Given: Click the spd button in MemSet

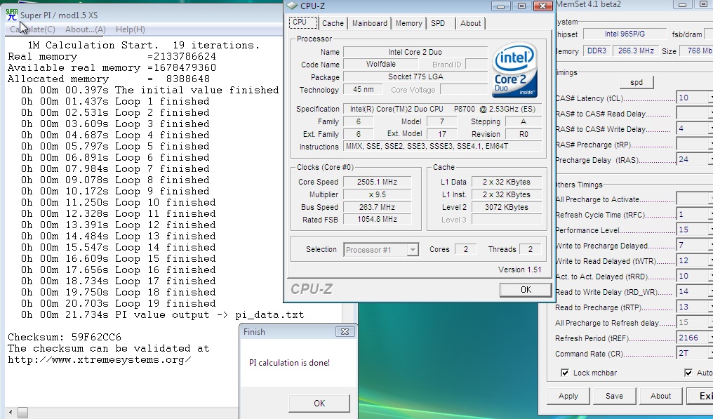Looking at the screenshot, I should click(x=636, y=82).
